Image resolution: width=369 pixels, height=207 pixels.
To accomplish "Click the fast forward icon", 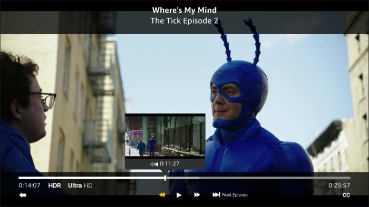I will pyautogui.click(x=197, y=195).
